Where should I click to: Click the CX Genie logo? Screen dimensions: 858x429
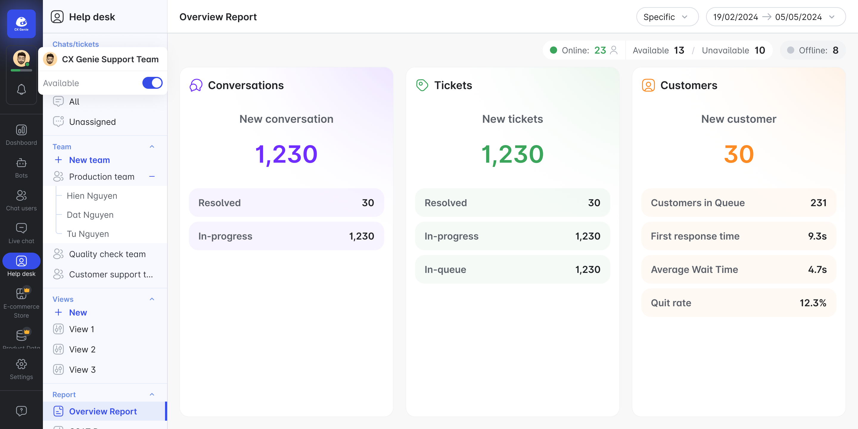click(x=21, y=23)
